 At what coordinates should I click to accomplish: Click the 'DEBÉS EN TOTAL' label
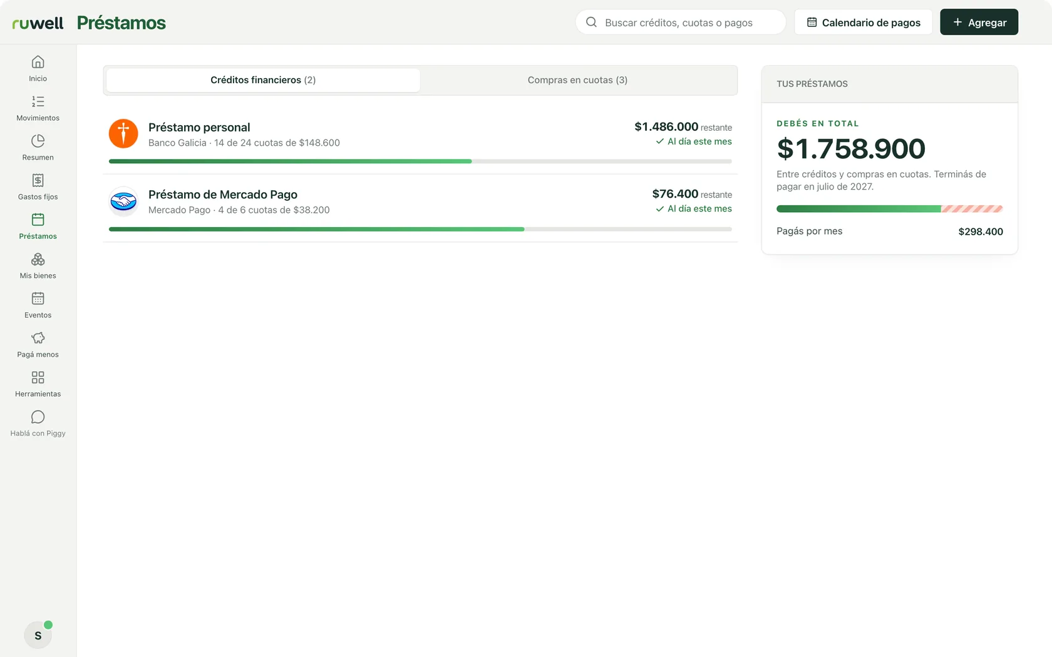818,124
